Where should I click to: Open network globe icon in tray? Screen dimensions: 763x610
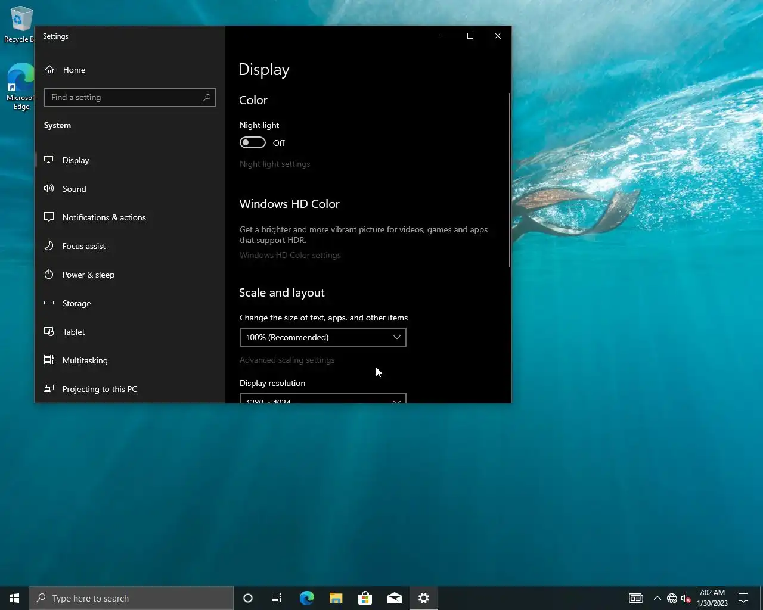(672, 598)
